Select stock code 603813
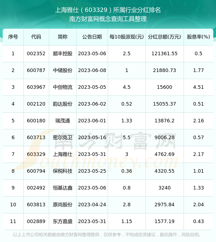The image size is (216, 242). point(36,205)
